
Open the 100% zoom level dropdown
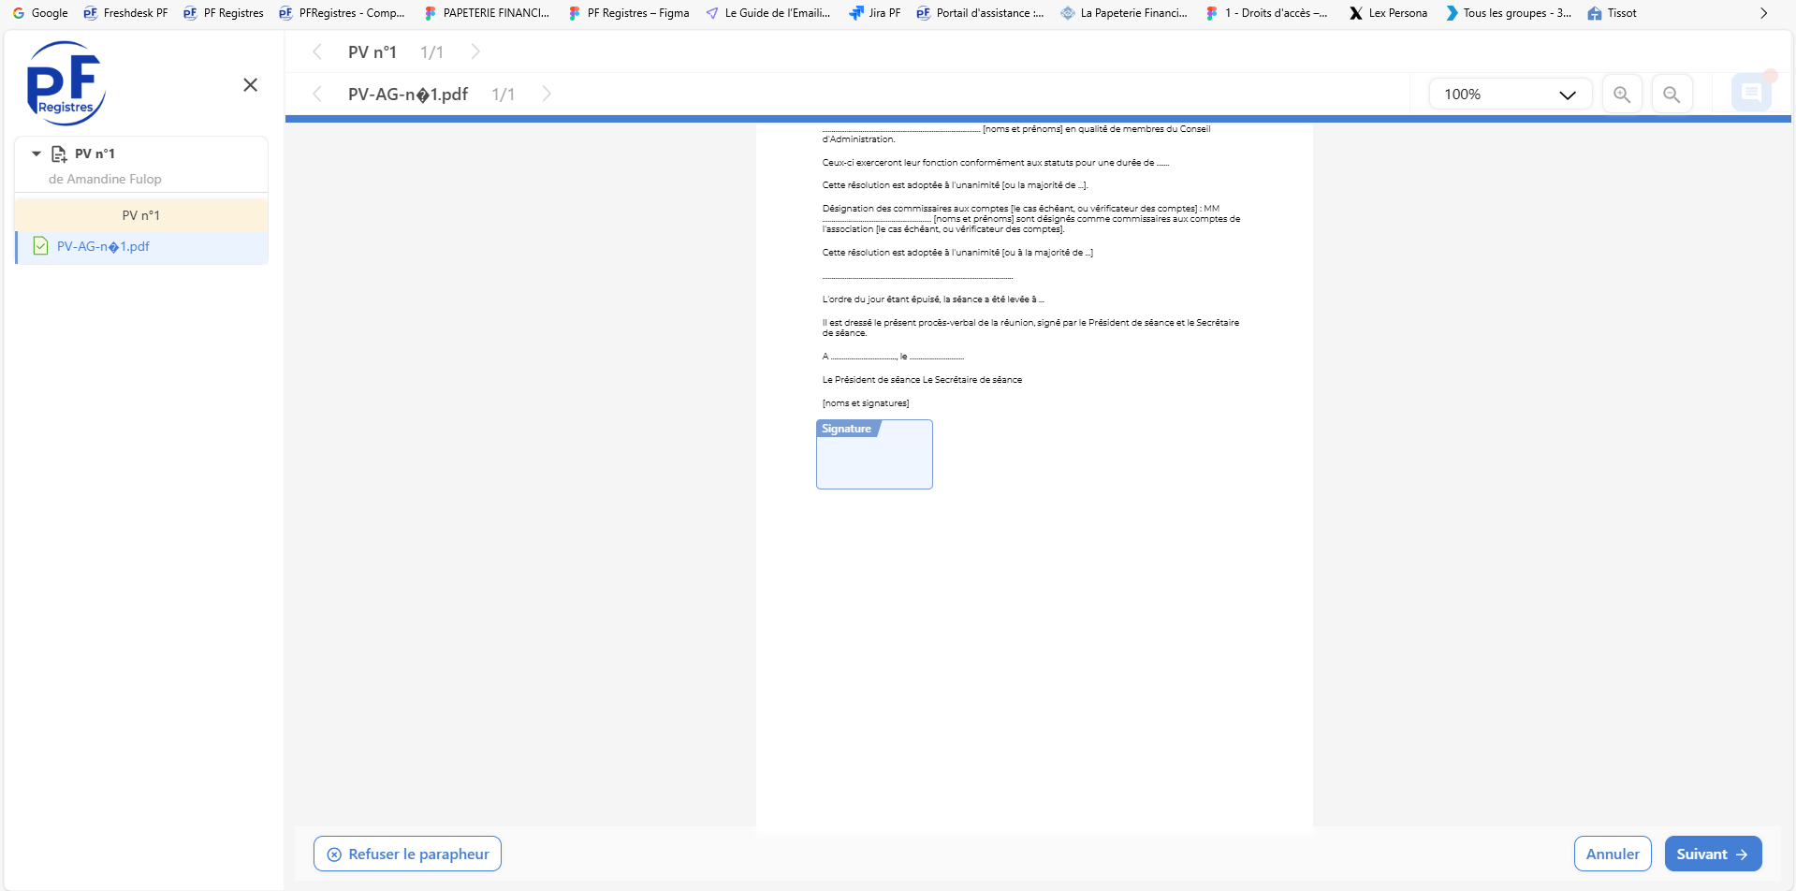(x=1510, y=95)
